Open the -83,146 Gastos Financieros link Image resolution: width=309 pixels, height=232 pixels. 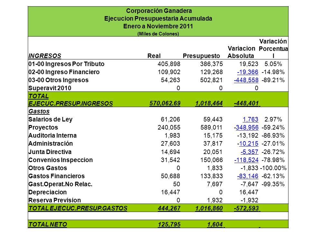click(x=248, y=176)
